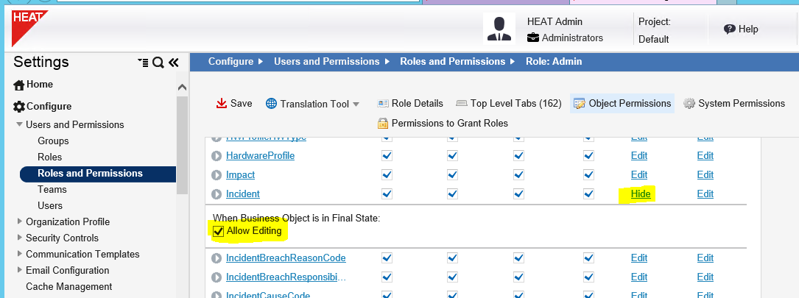Click the user profile avatar icon
Screen dimensions: 799x298
[499, 28]
